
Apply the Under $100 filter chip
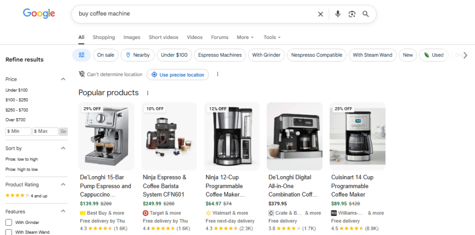(174, 55)
